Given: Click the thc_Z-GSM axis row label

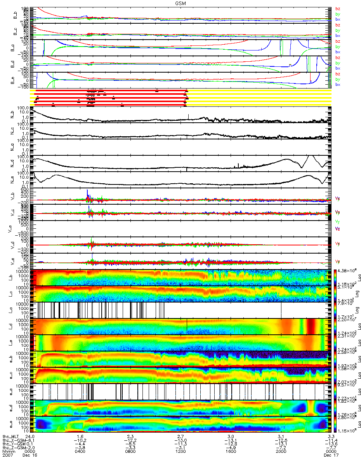Looking at the screenshot, I should coord(14,447).
